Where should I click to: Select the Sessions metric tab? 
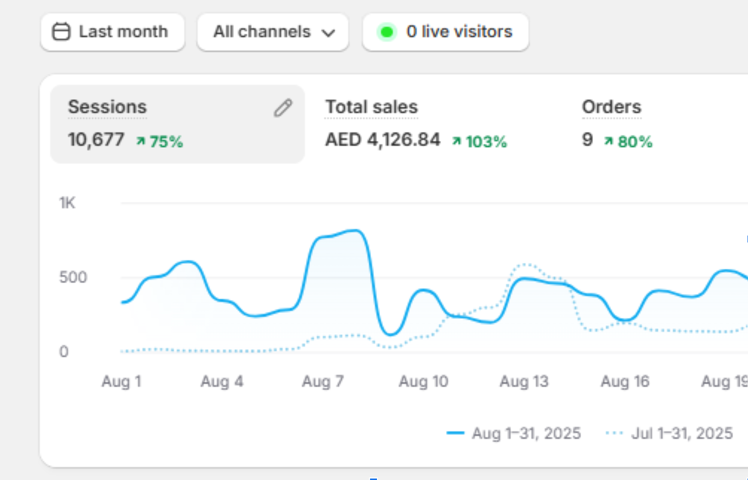pos(107,107)
